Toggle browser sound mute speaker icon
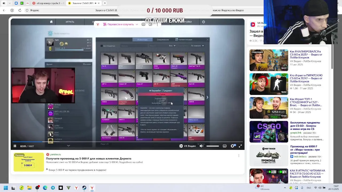 click(4, 3)
